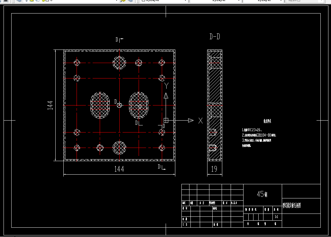331x237 pixels.
Task: Select the right hatched oval cavity
Action: [139, 105]
